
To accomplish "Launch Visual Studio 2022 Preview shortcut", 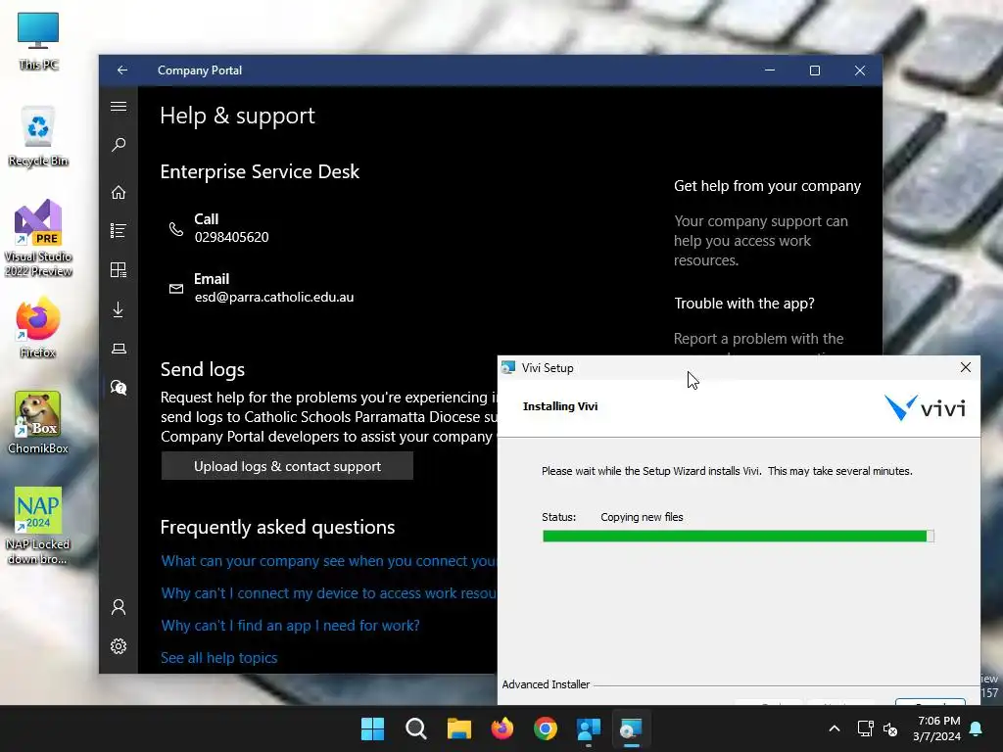I will click(x=38, y=239).
